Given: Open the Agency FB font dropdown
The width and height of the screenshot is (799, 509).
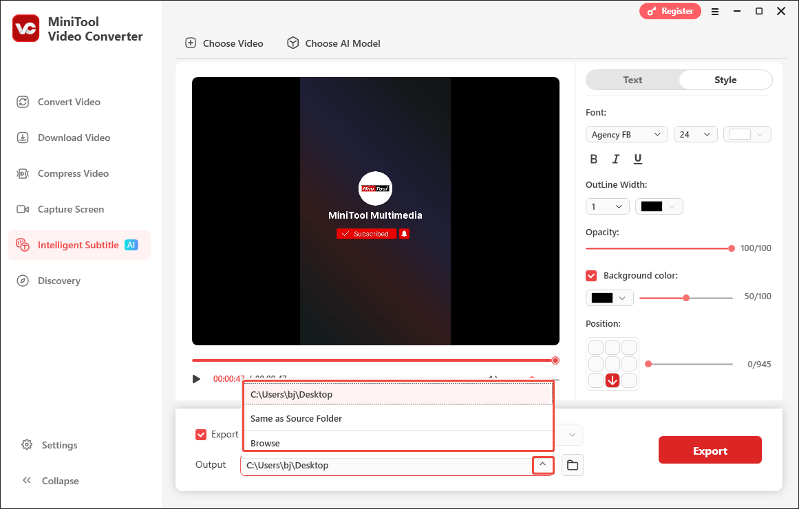Looking at the screenshot, I should (626, 135).
